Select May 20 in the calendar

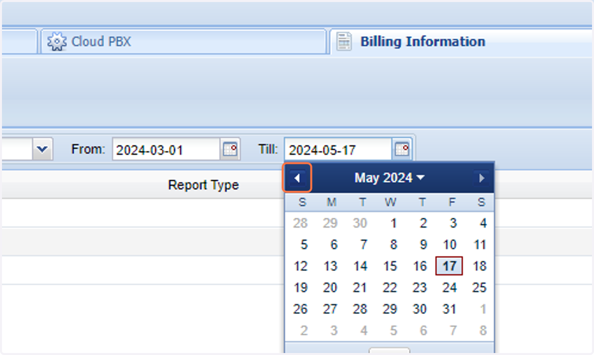330,288
